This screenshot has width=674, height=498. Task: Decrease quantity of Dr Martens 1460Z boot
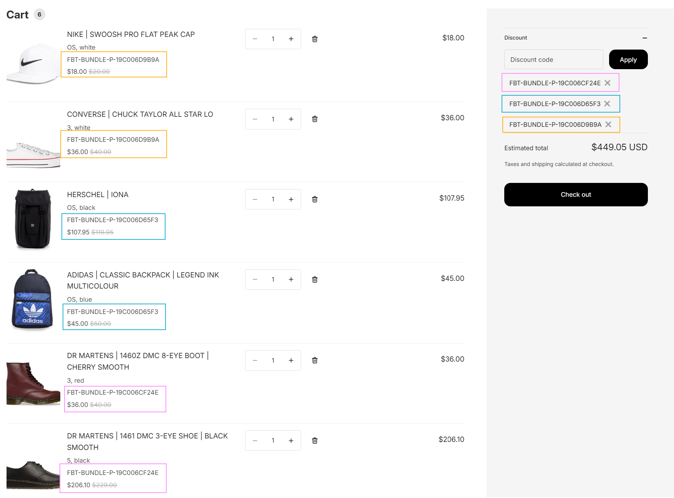pyautogui.click(x=255, y=360)
